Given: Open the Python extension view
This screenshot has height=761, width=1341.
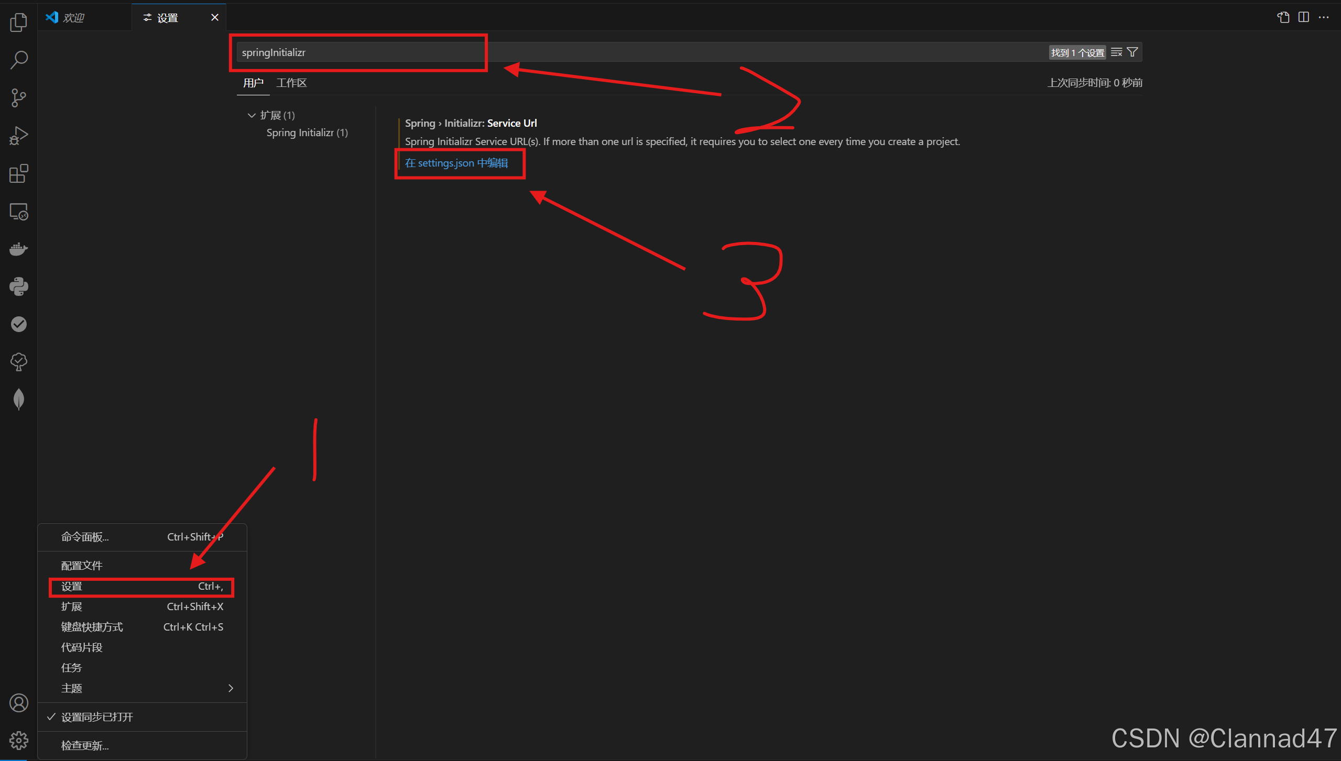Looking at the screenshot, I should point(18,286).
